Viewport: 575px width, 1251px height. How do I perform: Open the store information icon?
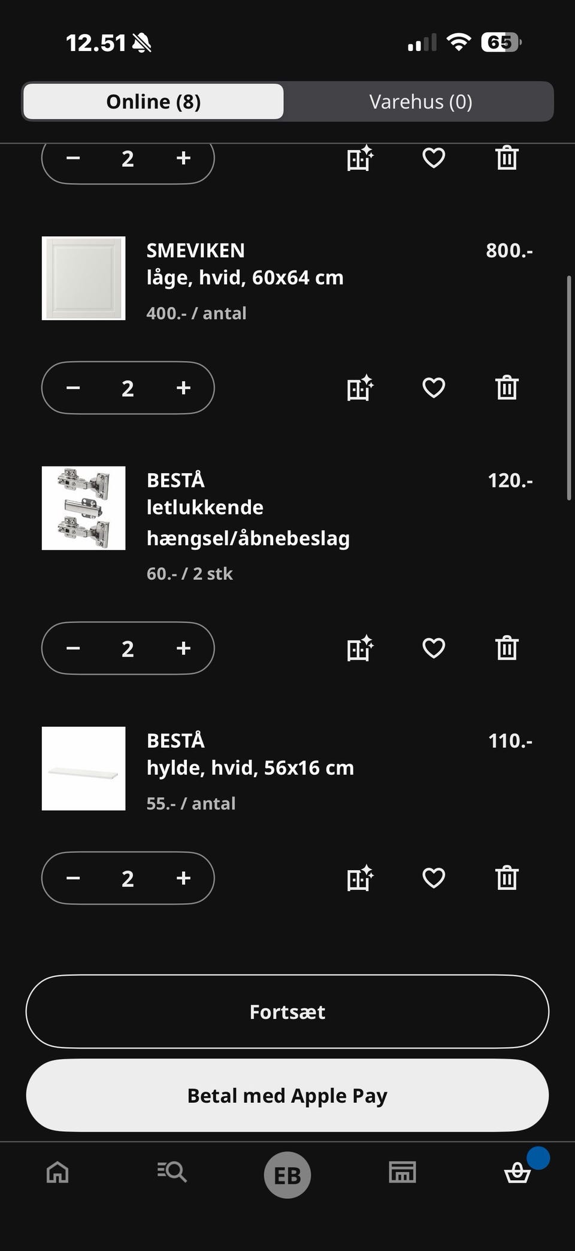pyautogui.click(x=402, y=1172)
